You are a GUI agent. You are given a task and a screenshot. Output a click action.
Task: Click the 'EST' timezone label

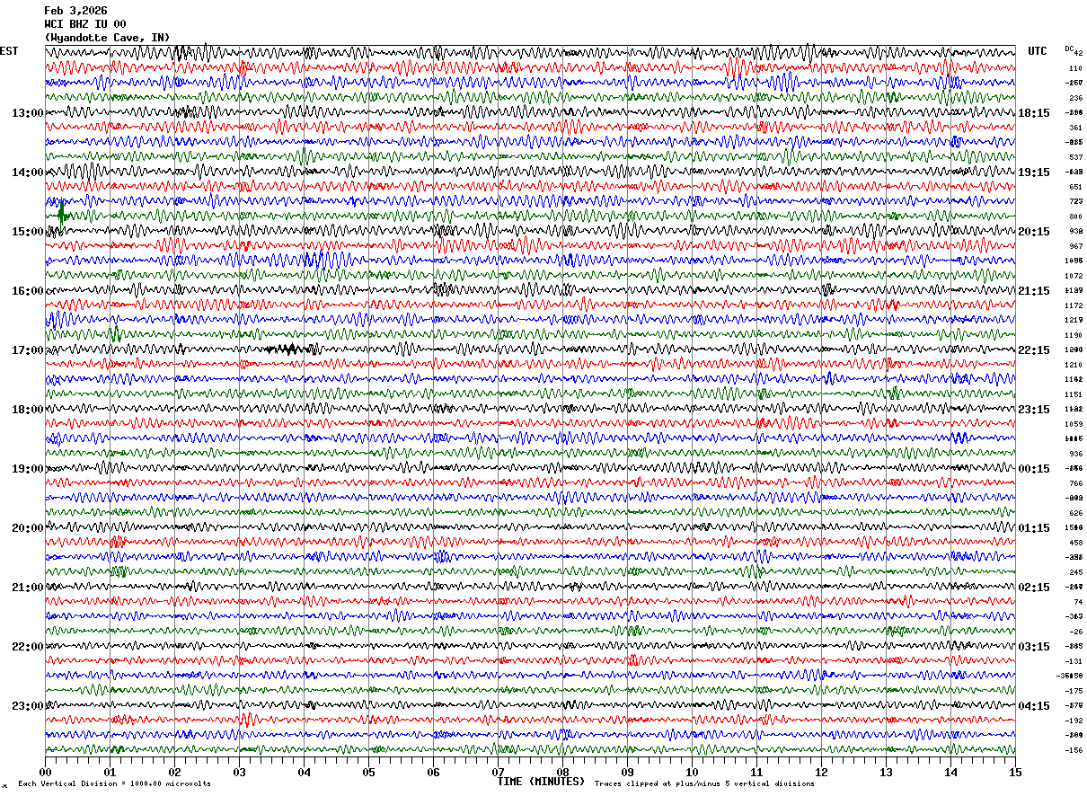coord(8,51)
